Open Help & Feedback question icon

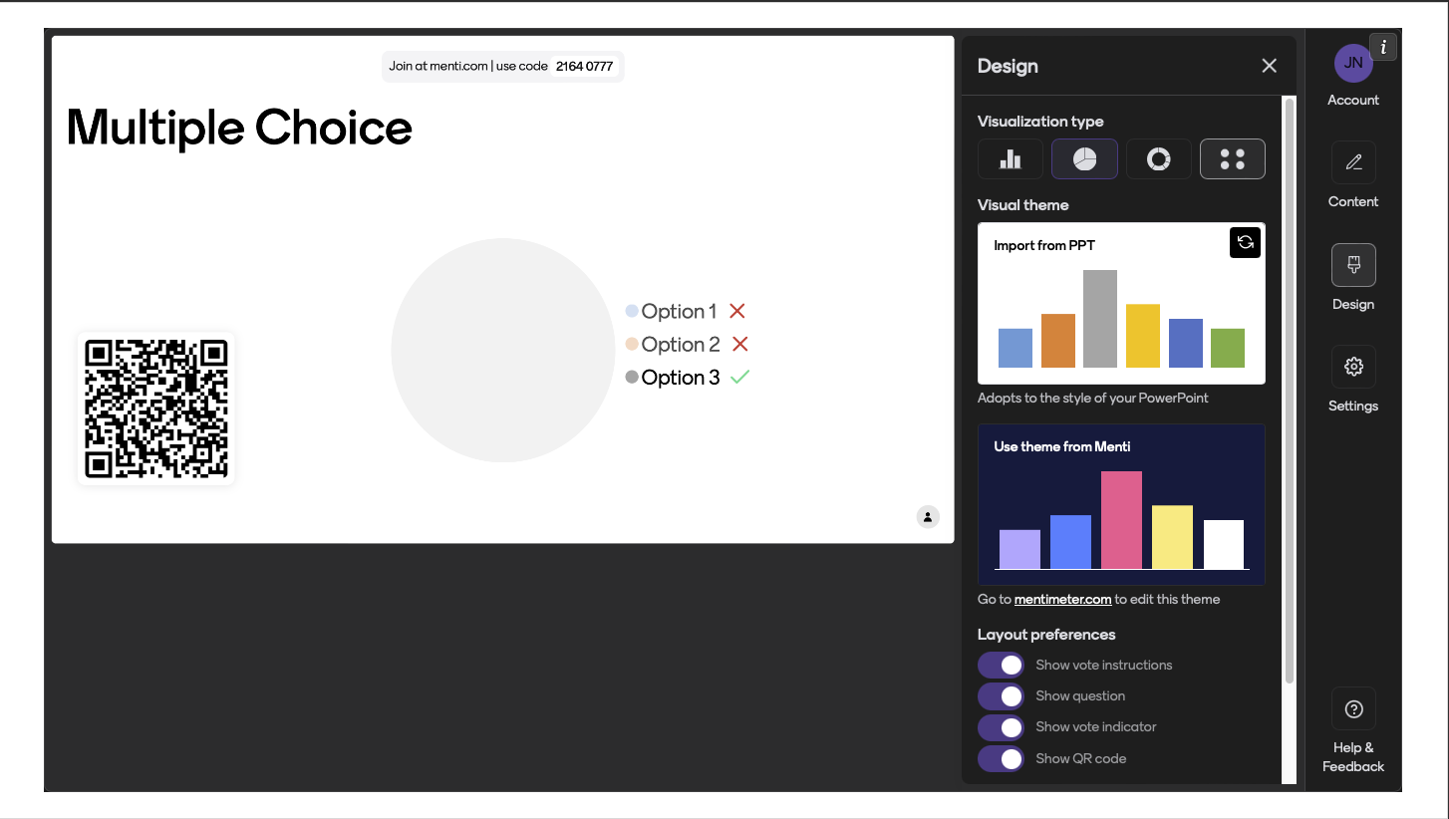tap(1353, 708)
